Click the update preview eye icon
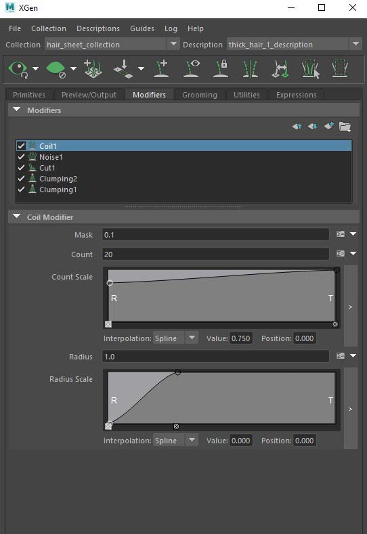This screenshot has width=367, height=534. [18, 69]
